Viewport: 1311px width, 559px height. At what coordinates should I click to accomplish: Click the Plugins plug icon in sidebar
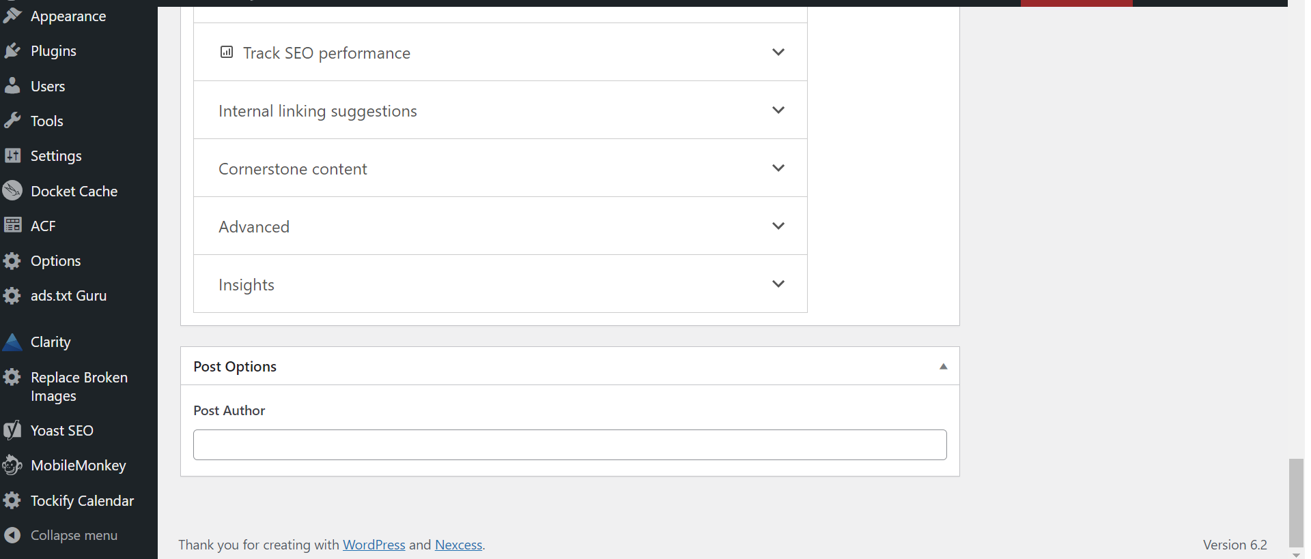[12, 50]
